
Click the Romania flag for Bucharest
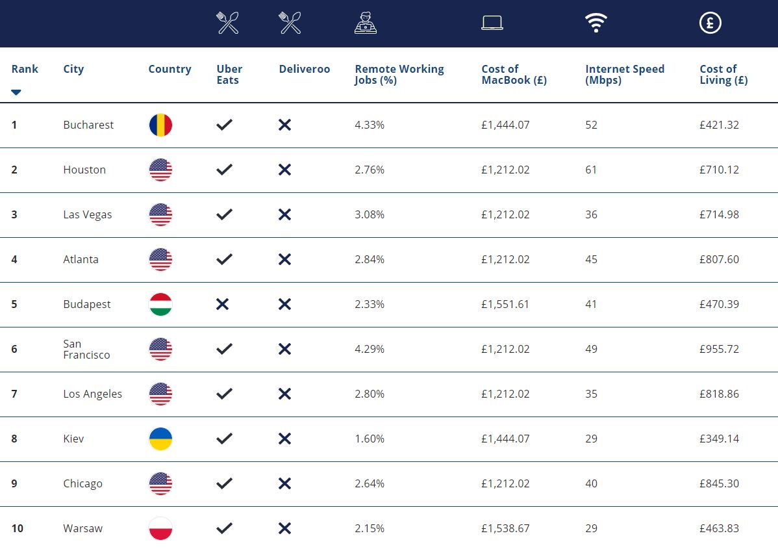point(160,125)
